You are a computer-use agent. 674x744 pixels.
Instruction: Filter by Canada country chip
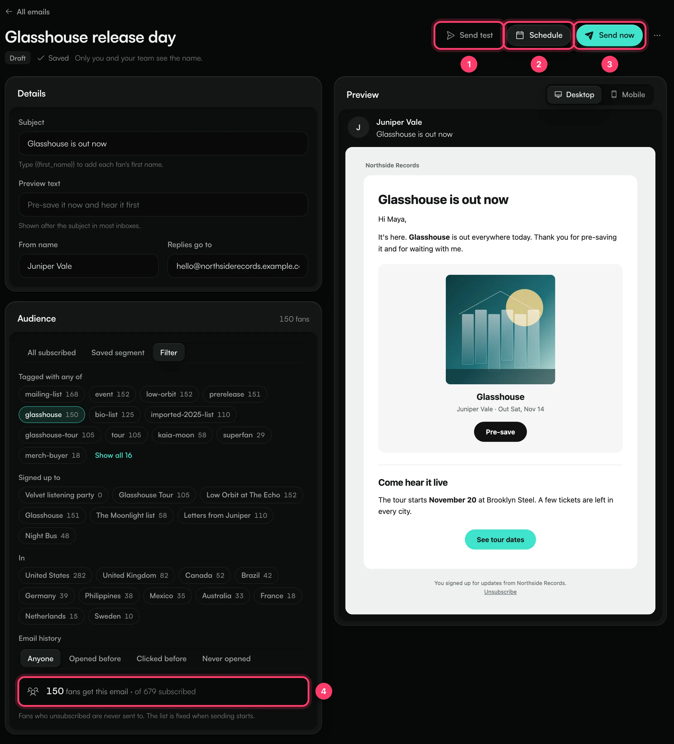point(204,575)
